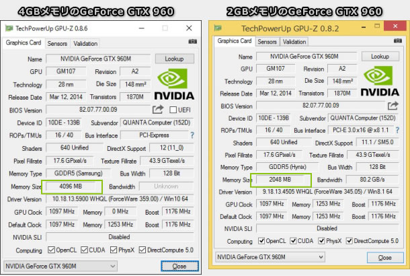
Task: Toggle CUDA checkbox in GPU-Z 0.8.2
Action: 293,240
